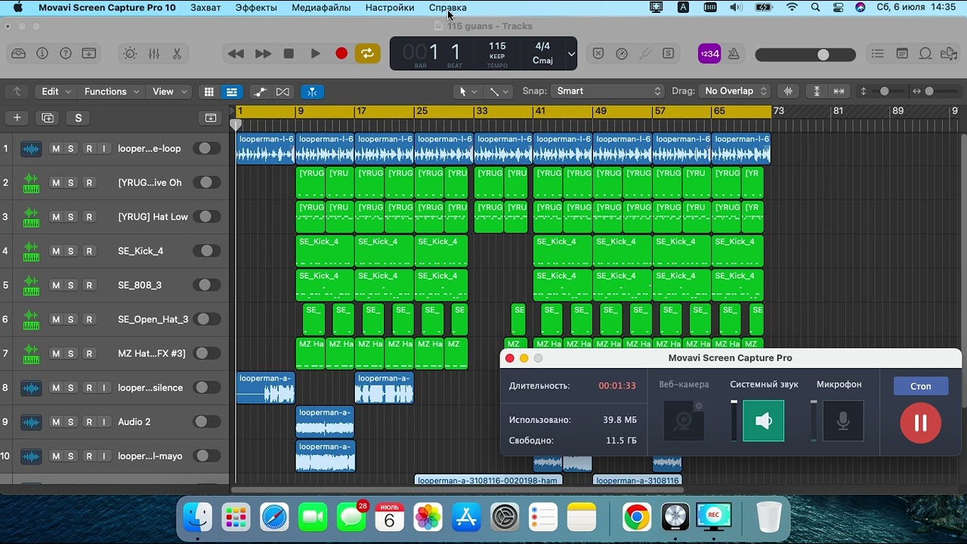
Task: Toggle Системный звук speaker in Movavi
Action: 764,421
